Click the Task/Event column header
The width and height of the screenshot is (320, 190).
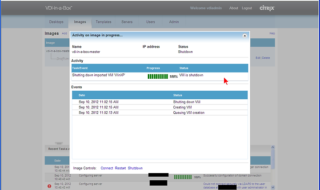pos(80,68)
